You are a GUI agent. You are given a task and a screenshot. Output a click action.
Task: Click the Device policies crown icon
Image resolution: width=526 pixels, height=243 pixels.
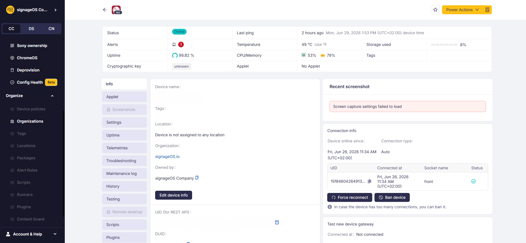(12, 109)
